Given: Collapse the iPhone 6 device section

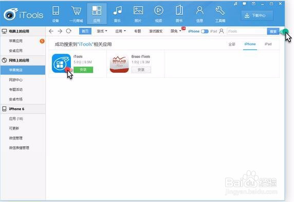Looking at the screenshot, I should (x=23, y=109).
